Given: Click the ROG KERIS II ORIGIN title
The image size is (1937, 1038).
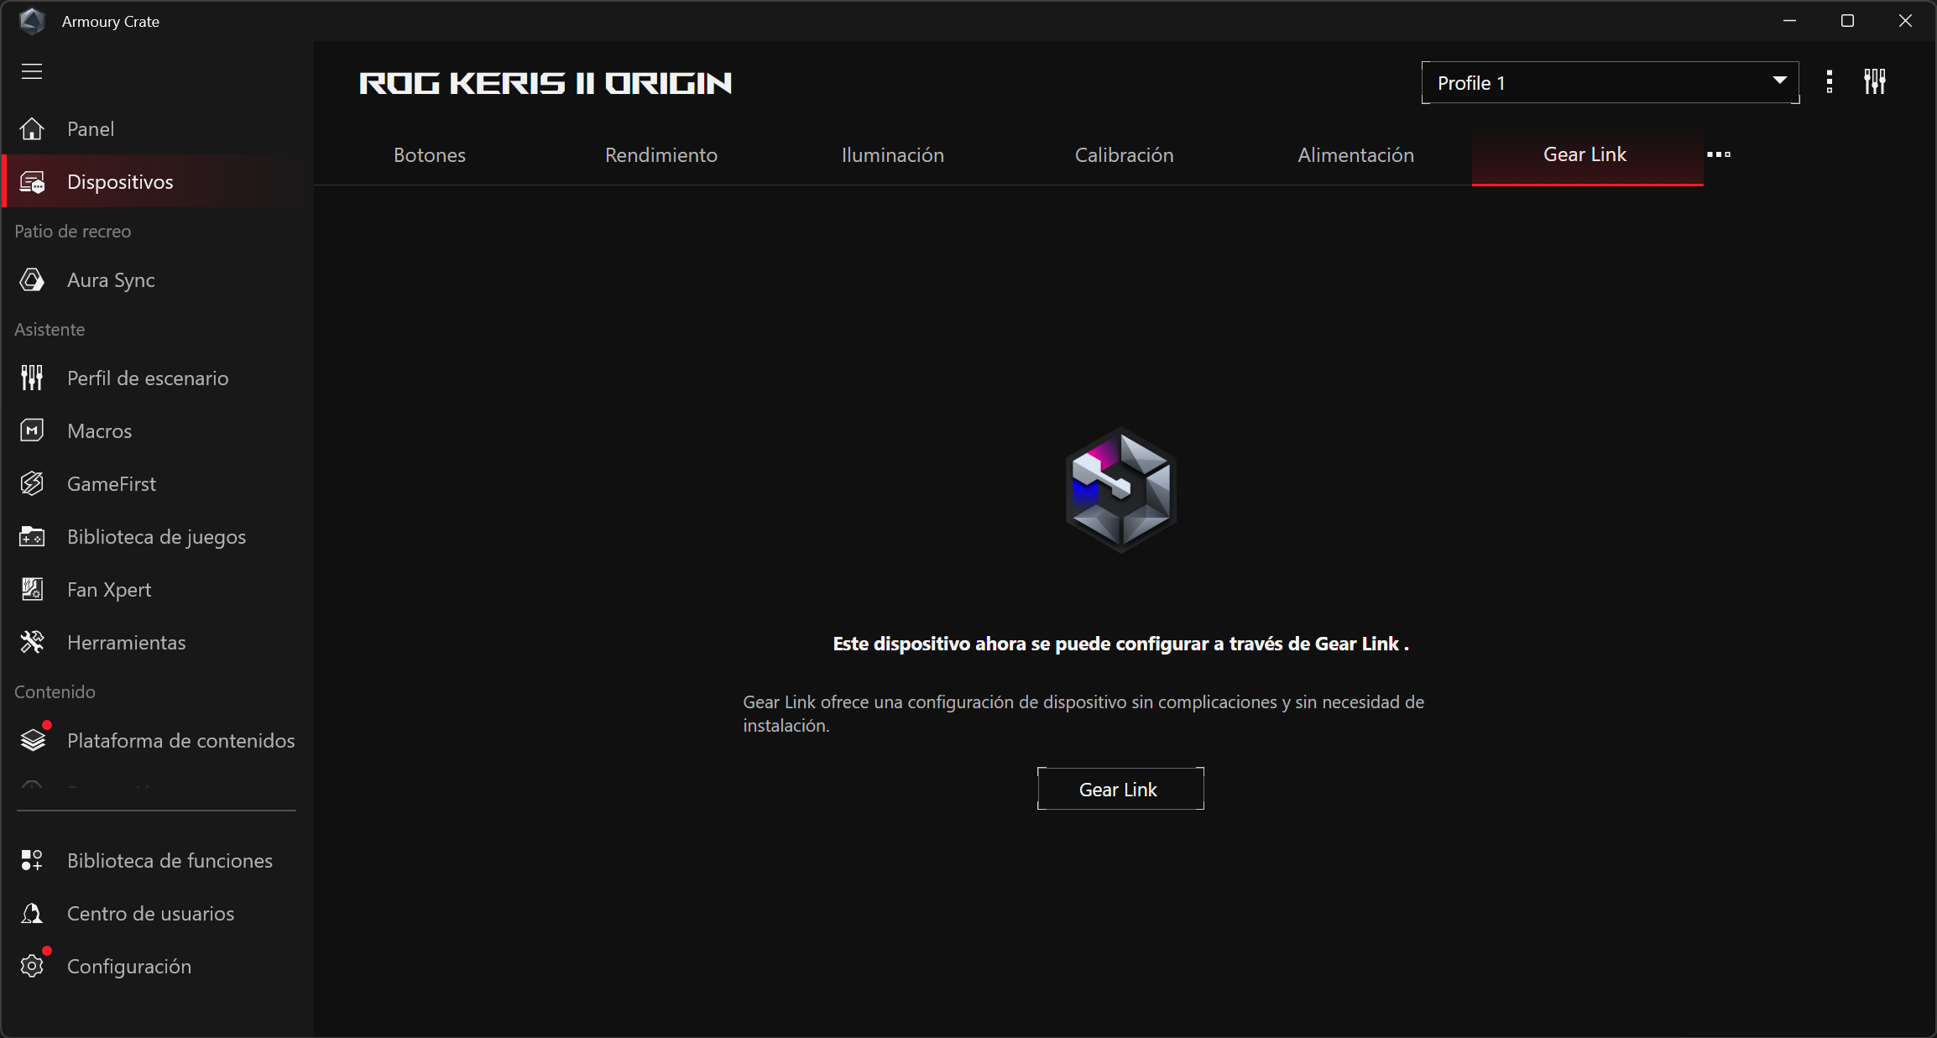Looking at the screenshot, I should click(x=546, y=83).
